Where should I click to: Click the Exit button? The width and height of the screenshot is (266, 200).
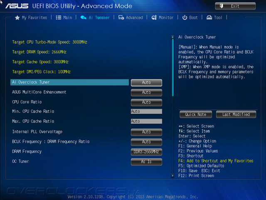tap(235, 6)
